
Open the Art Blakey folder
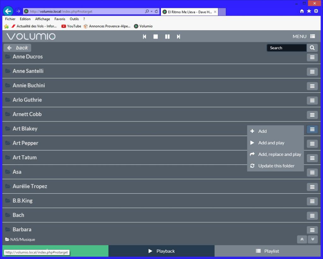[25, 129]
